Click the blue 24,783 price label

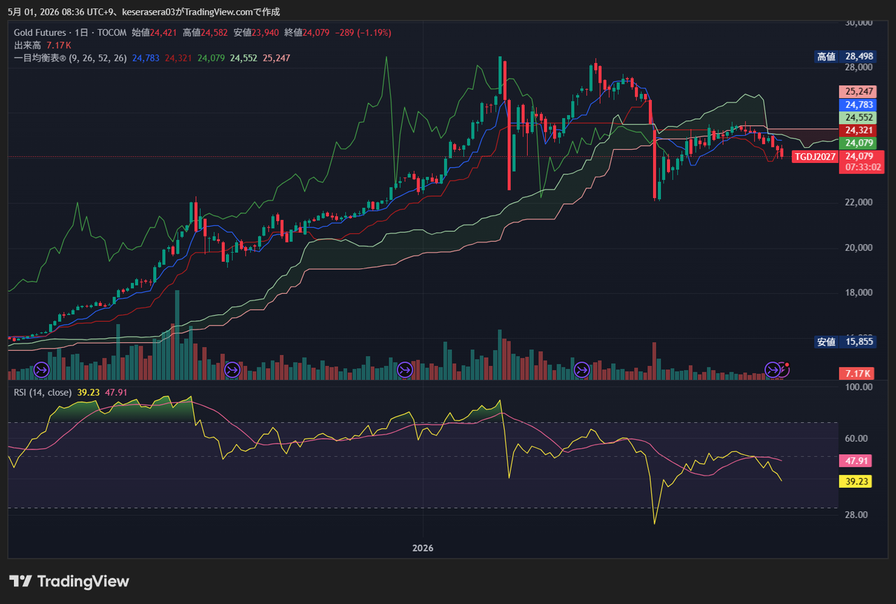pyautogui.click(x=857, y=105)
